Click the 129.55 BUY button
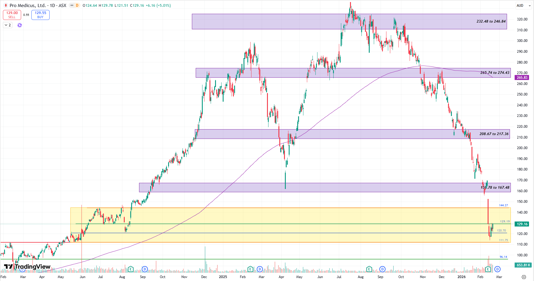The image size is (534, 281). (x=40, y=15)
